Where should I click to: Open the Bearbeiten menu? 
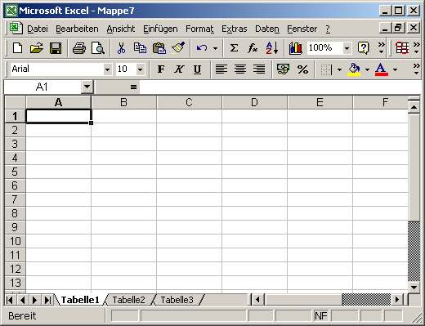pos(77,29)
